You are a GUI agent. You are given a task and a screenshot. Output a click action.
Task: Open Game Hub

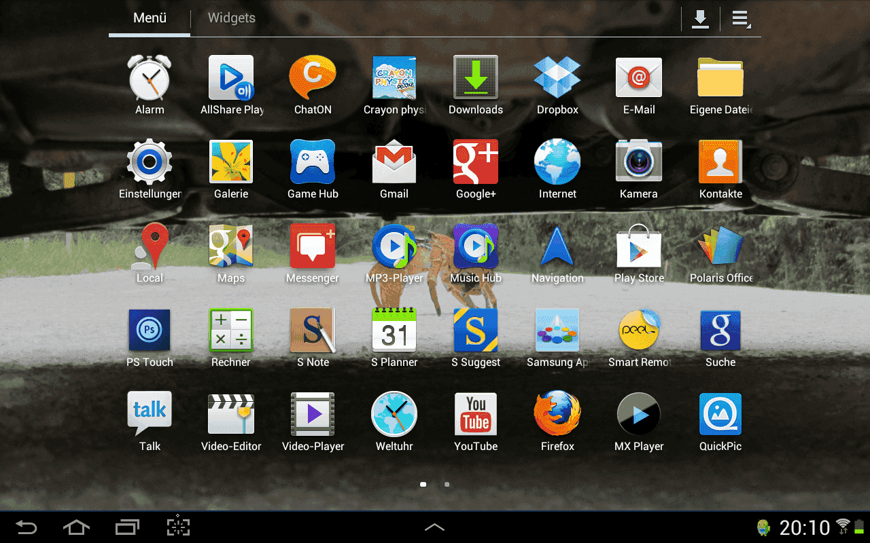click(313, 170)
